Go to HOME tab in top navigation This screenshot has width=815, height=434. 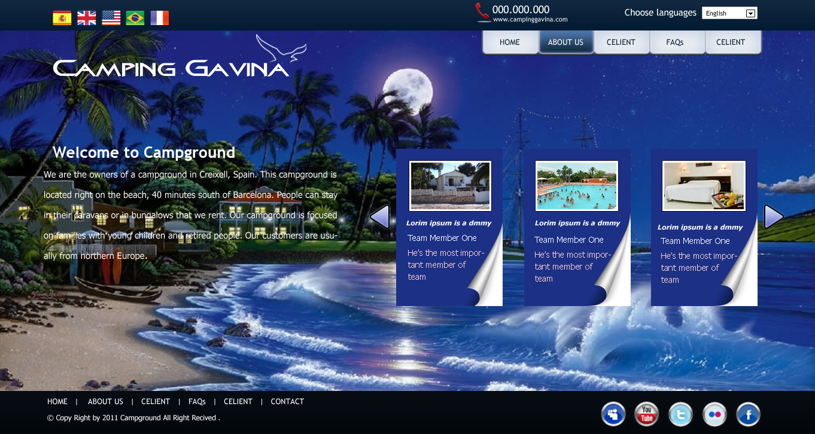[510, 42]
